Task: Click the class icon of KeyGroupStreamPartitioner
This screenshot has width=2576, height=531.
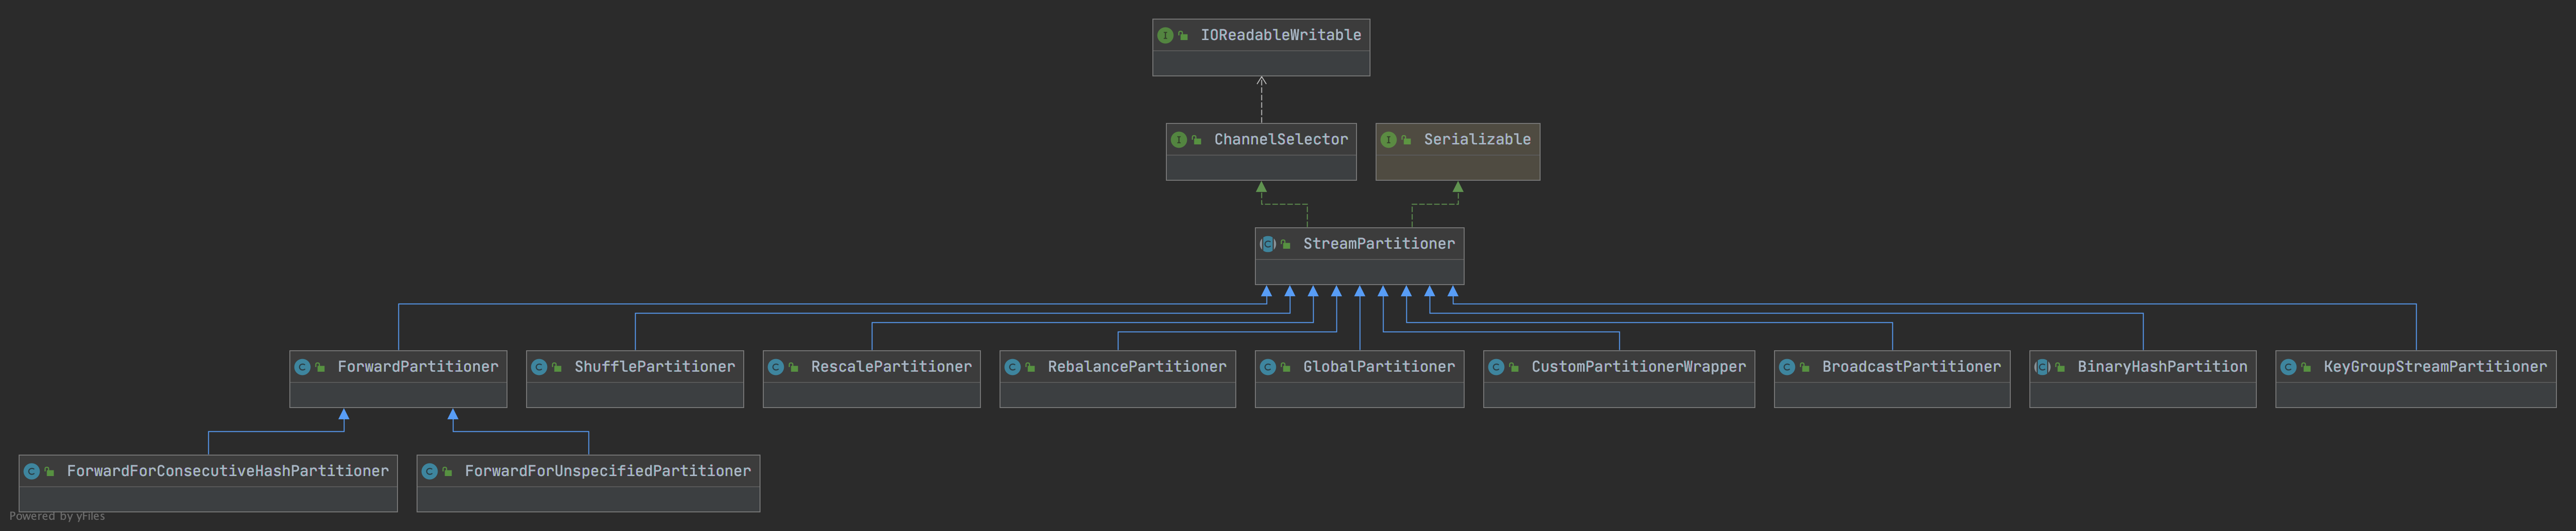Action: tap(2288, 367)
